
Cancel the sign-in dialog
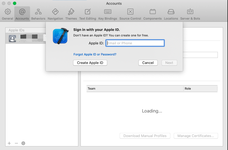tap(148, 63)
